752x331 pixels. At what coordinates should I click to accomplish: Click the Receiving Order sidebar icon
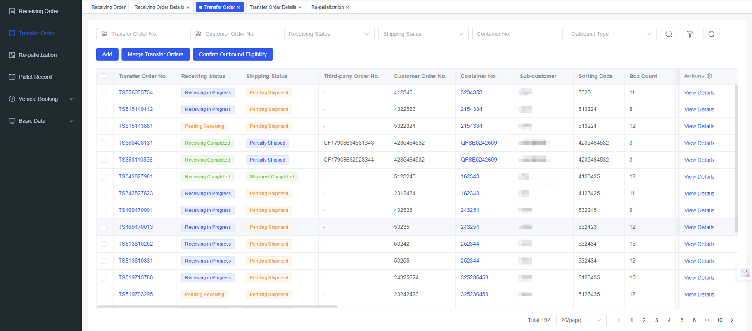pyautogui.click(x=12, y=11)
